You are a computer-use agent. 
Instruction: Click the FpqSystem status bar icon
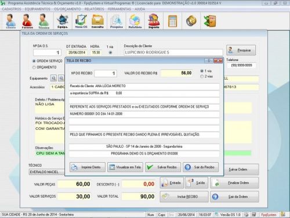tap(269, 215)
